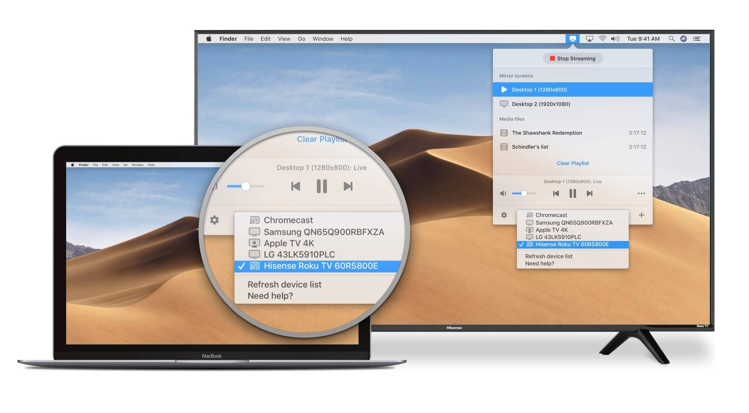749x413 pixels.
Task: Select Hisense Roku TV 60R5800E device
Action: (572, 244)
